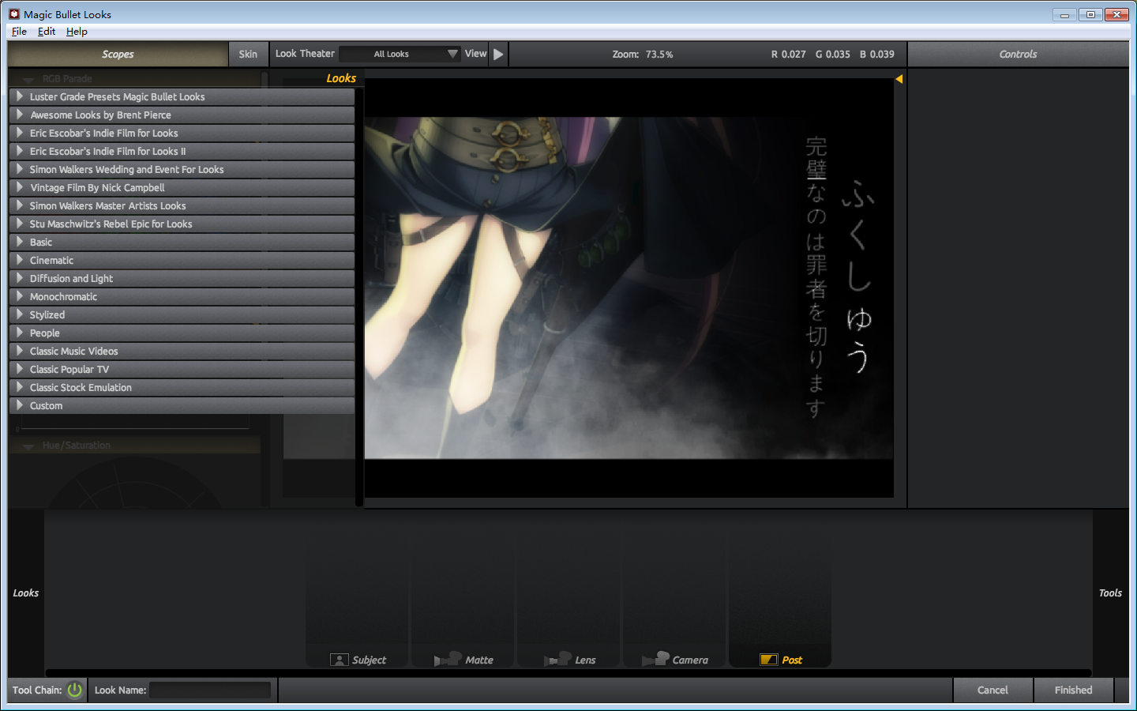Open the Help menu
The height and width of the screenshot is (711, 1137).
[77, 32]
